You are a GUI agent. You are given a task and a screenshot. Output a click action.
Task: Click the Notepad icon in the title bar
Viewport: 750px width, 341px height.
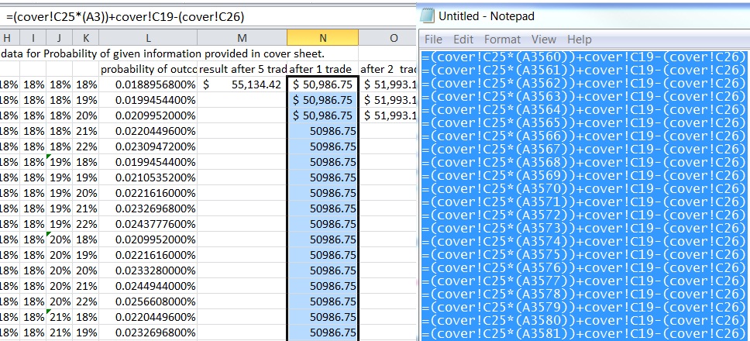(x=427, y=16)
